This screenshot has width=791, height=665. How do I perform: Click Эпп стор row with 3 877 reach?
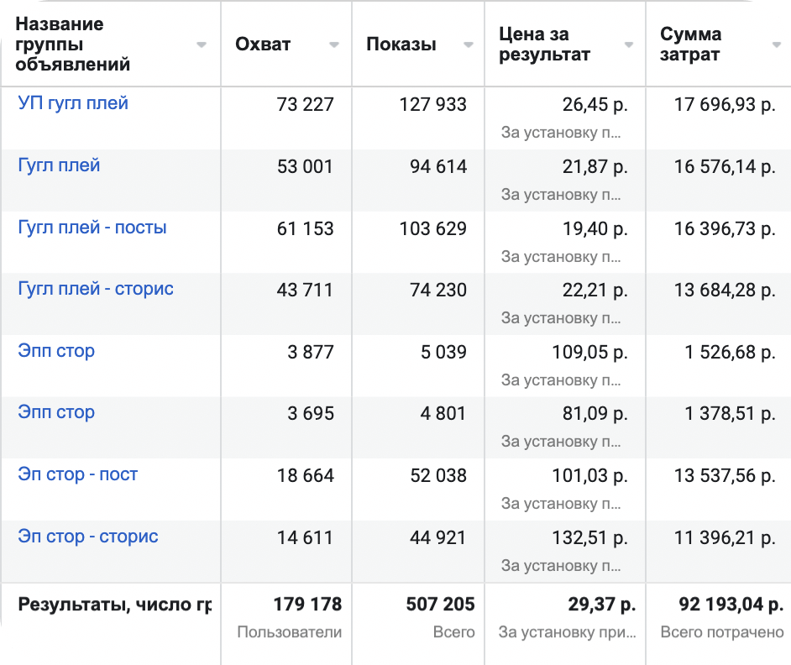(56, 351)
